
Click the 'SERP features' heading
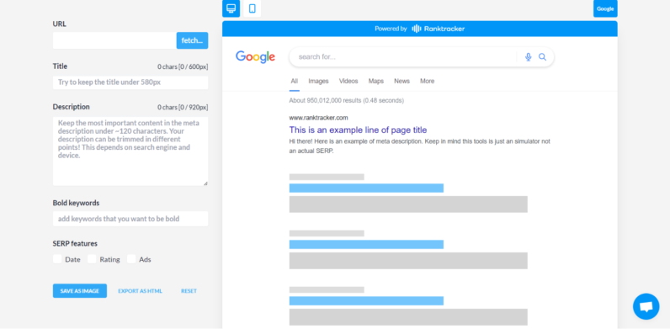click(75, 243)
